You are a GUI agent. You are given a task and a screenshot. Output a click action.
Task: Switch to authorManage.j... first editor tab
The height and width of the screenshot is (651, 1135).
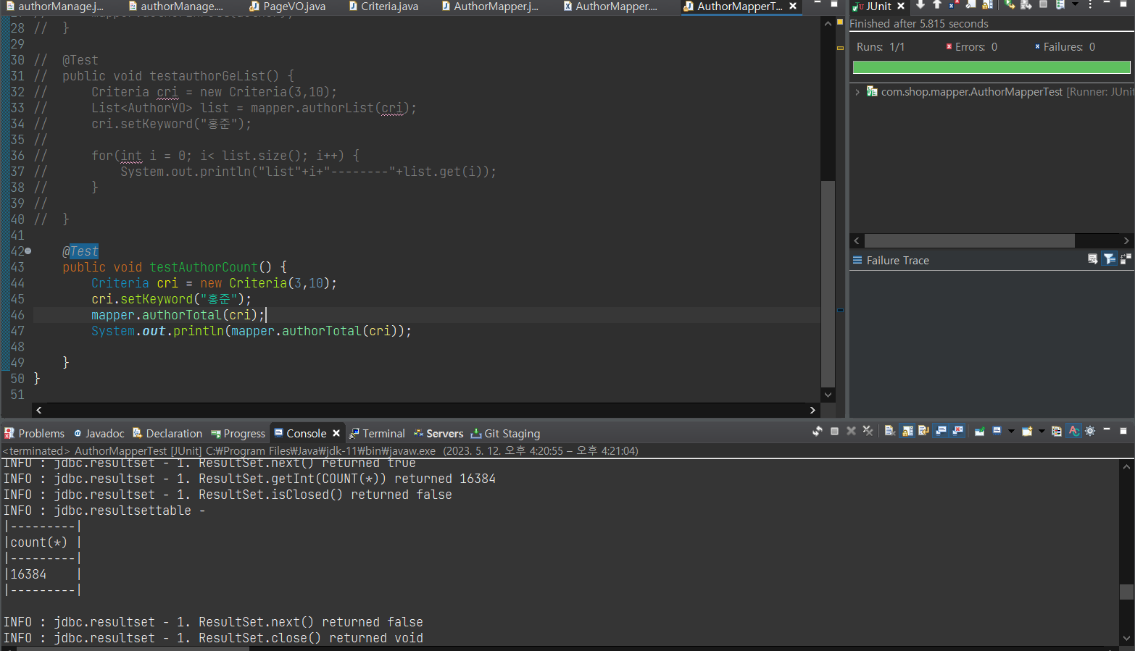click(x=55, y=7)
